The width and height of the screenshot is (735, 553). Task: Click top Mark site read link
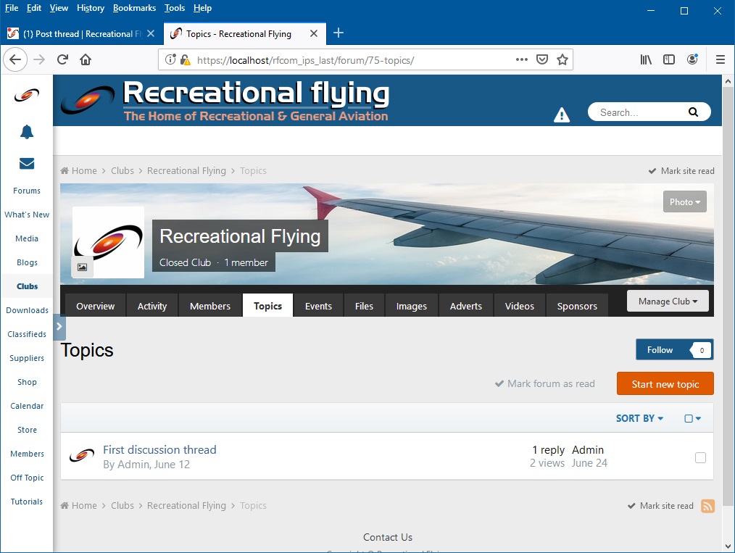[681, 170]
